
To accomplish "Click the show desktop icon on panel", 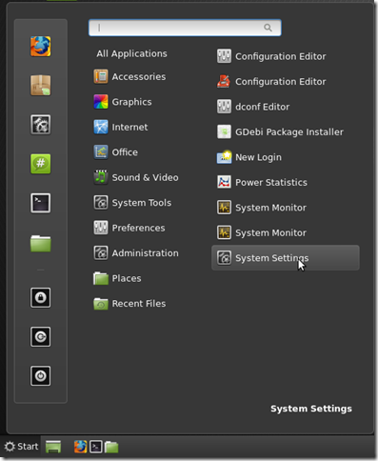I will tap(53, 447).
